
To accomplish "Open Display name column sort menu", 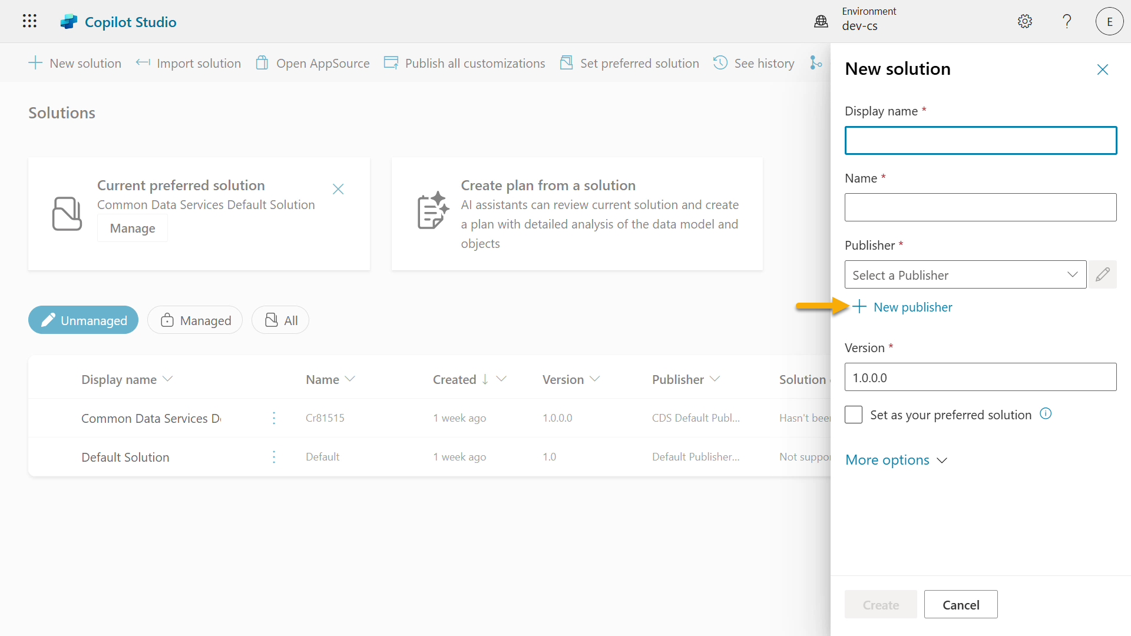I will pos(167,379).
